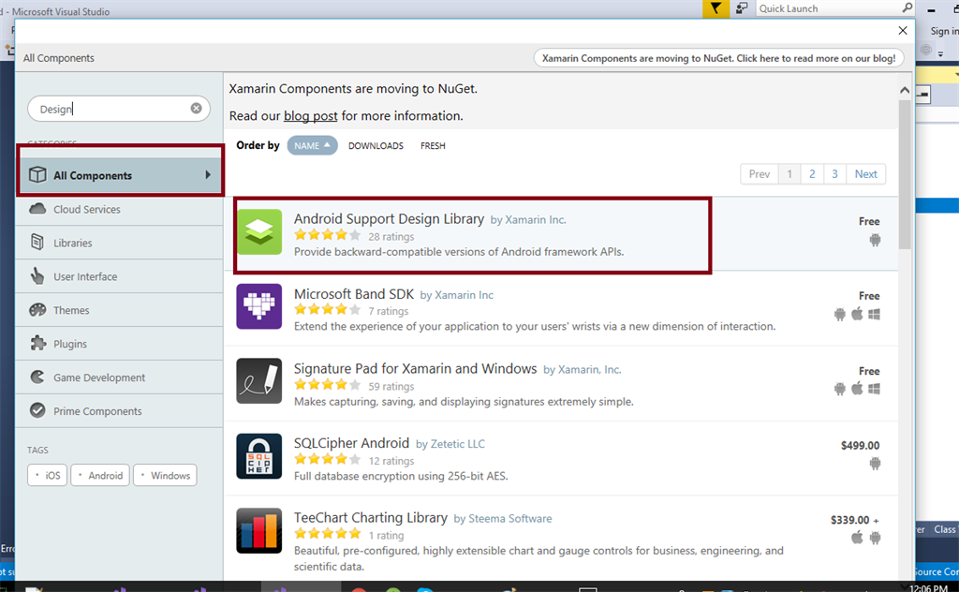The image size is (959, 592).
Task: Filter by the Android tag
Action: pos(100,475)
